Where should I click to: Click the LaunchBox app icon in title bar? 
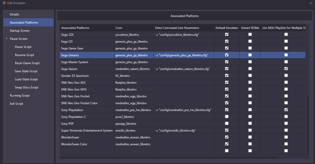[4, 3]
